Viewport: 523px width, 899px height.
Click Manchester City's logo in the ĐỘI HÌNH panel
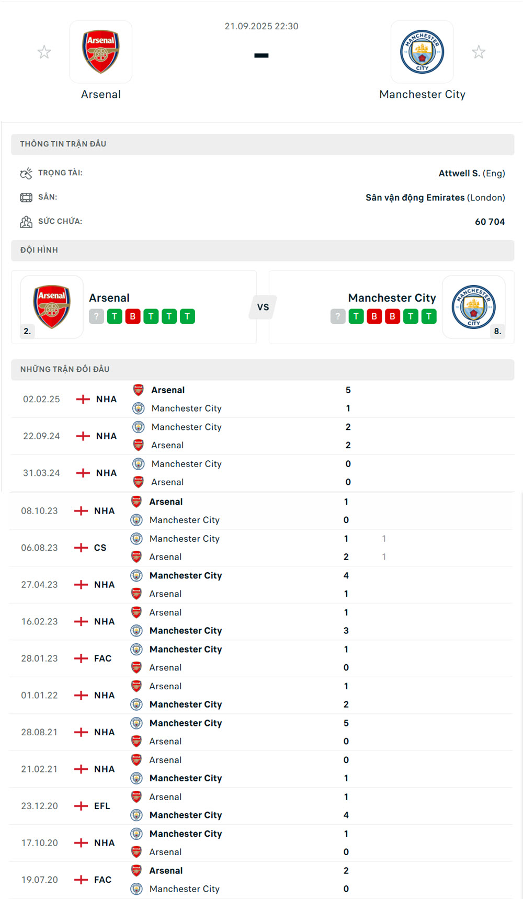474,307
